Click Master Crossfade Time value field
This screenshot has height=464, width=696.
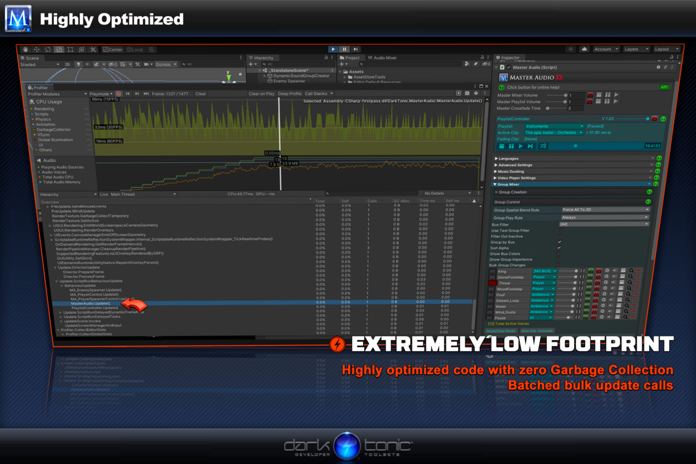click(575, 108)
